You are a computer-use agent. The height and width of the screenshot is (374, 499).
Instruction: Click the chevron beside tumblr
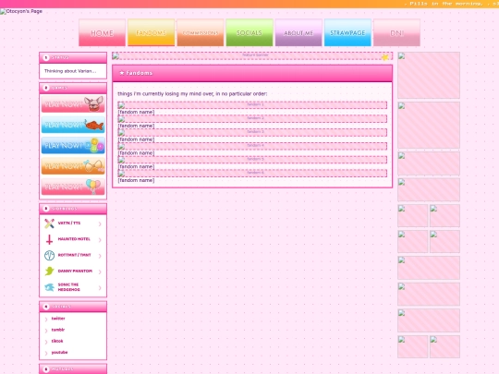click(46, 331)
